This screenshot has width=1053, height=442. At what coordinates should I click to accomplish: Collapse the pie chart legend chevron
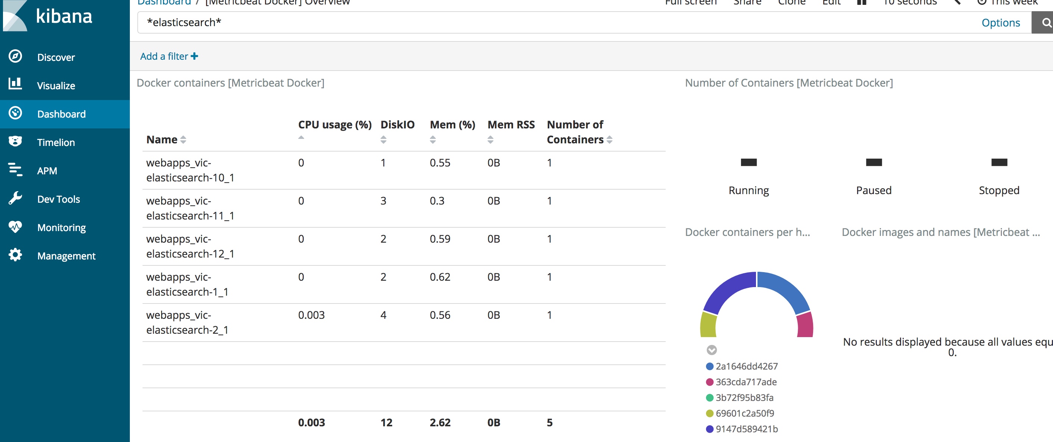[711, 350]
